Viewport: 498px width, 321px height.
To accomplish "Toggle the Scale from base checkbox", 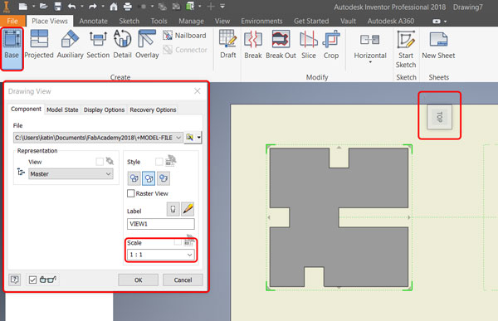I will coord(178,242).
